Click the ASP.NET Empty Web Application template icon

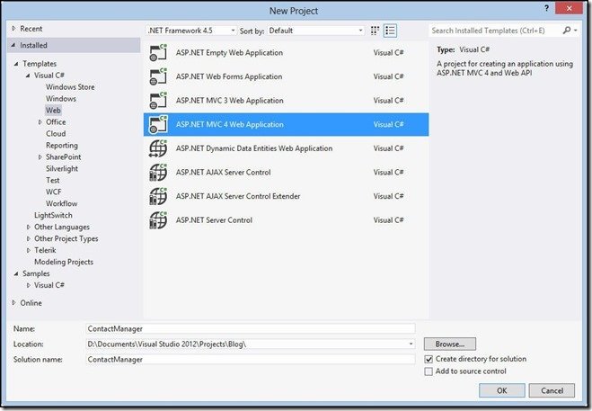click(158, 52)
